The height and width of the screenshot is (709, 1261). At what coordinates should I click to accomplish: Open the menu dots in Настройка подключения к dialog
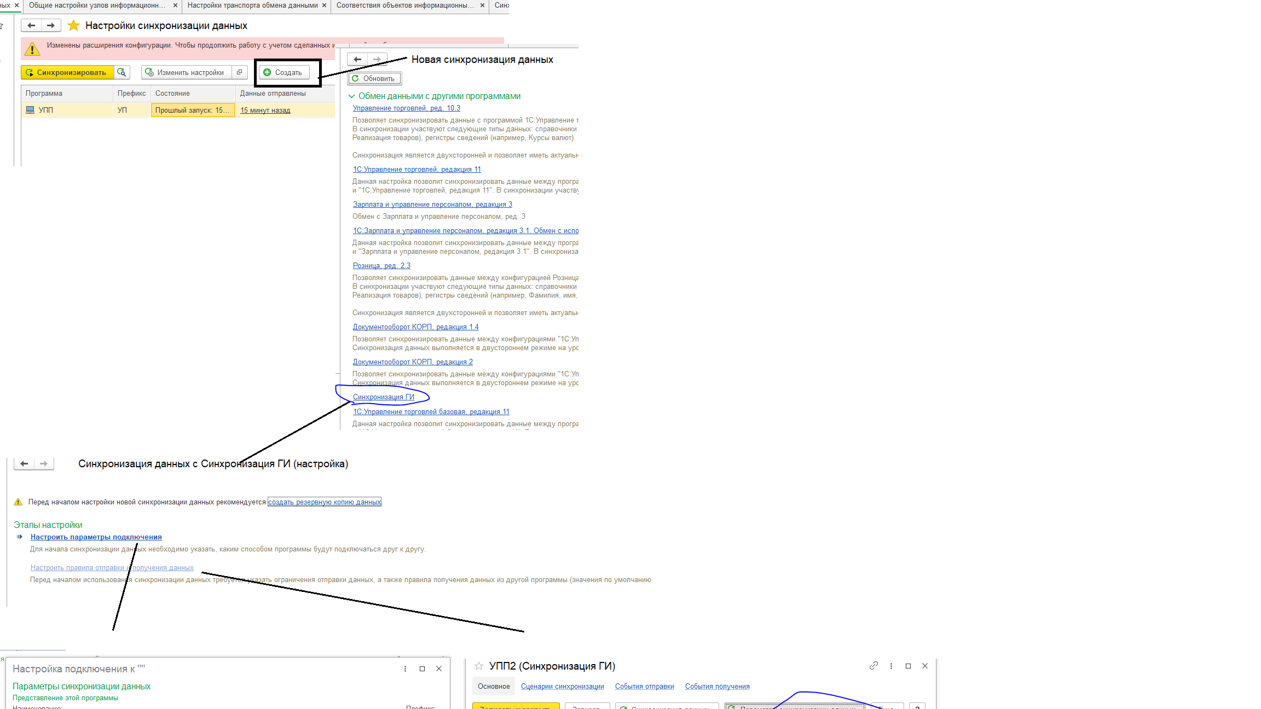tap(405, 669)
